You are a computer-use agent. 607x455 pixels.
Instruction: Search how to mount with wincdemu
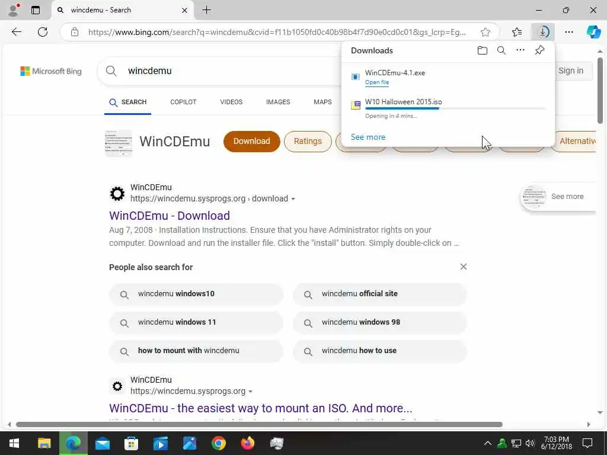coord(196,351)
